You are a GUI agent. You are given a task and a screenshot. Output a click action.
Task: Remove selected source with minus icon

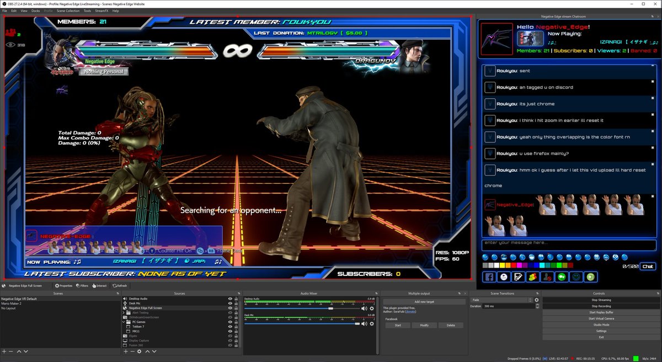[x=132, y=351]
